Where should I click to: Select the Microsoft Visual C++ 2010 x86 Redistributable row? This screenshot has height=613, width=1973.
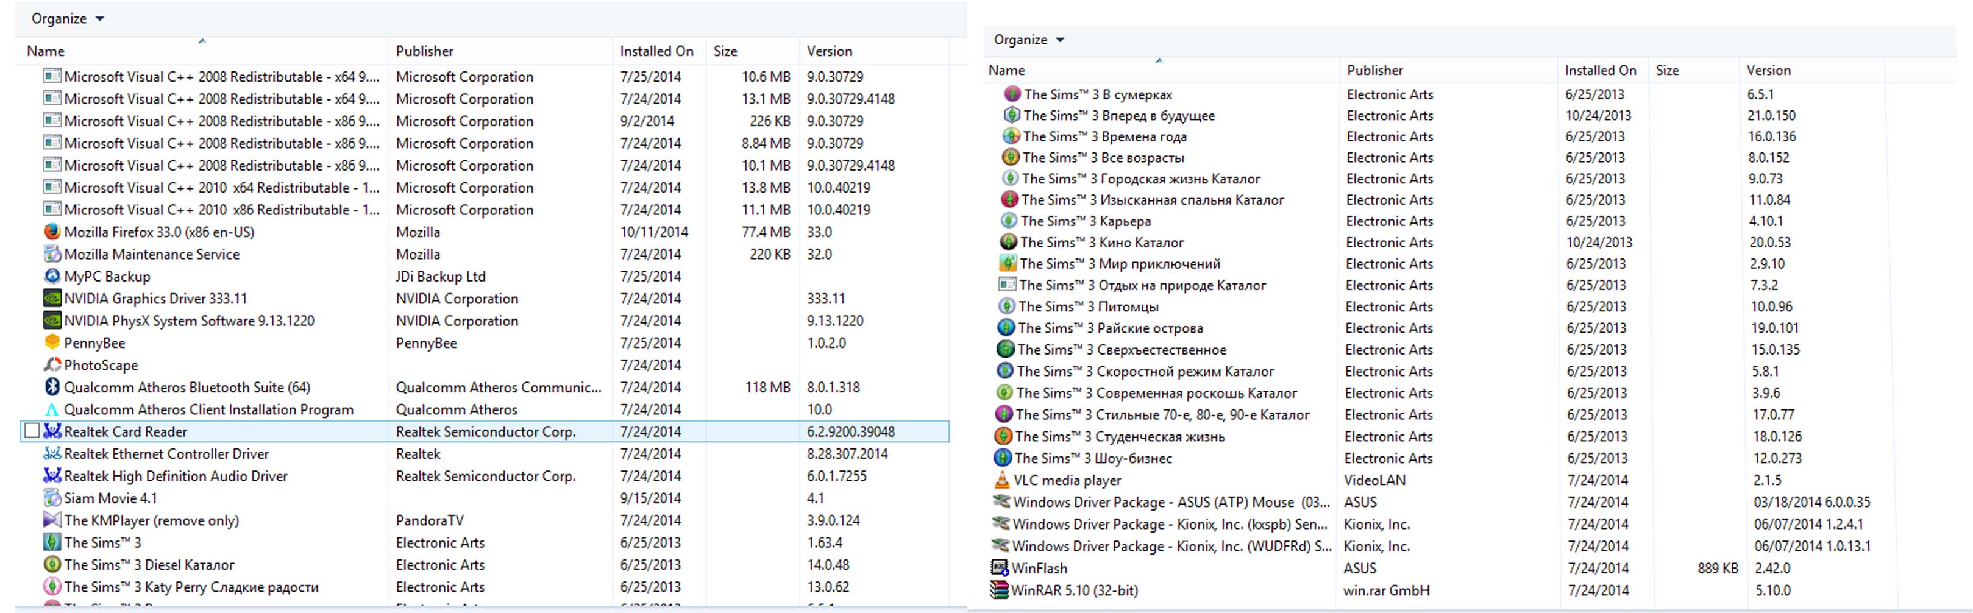point(484,210)
